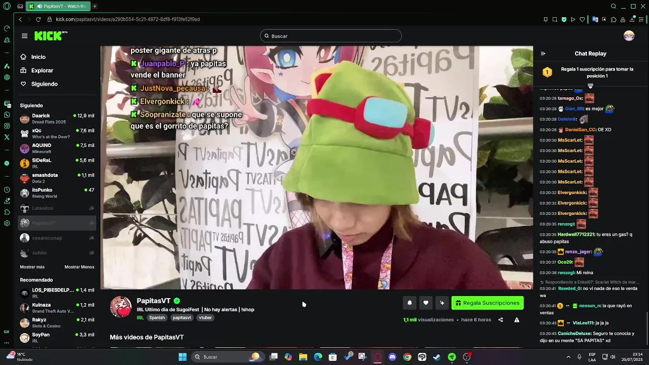This screenshot has height=365, width=649.
Task: Open recommended channel SoyPan
Action: click(x=57, y=337)
